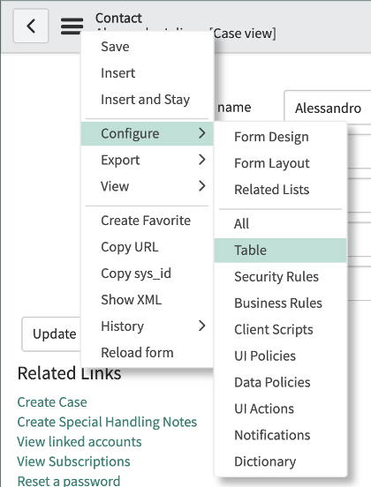371x487 pixels.
Task: Click the back arrow button
Action: 31,26
